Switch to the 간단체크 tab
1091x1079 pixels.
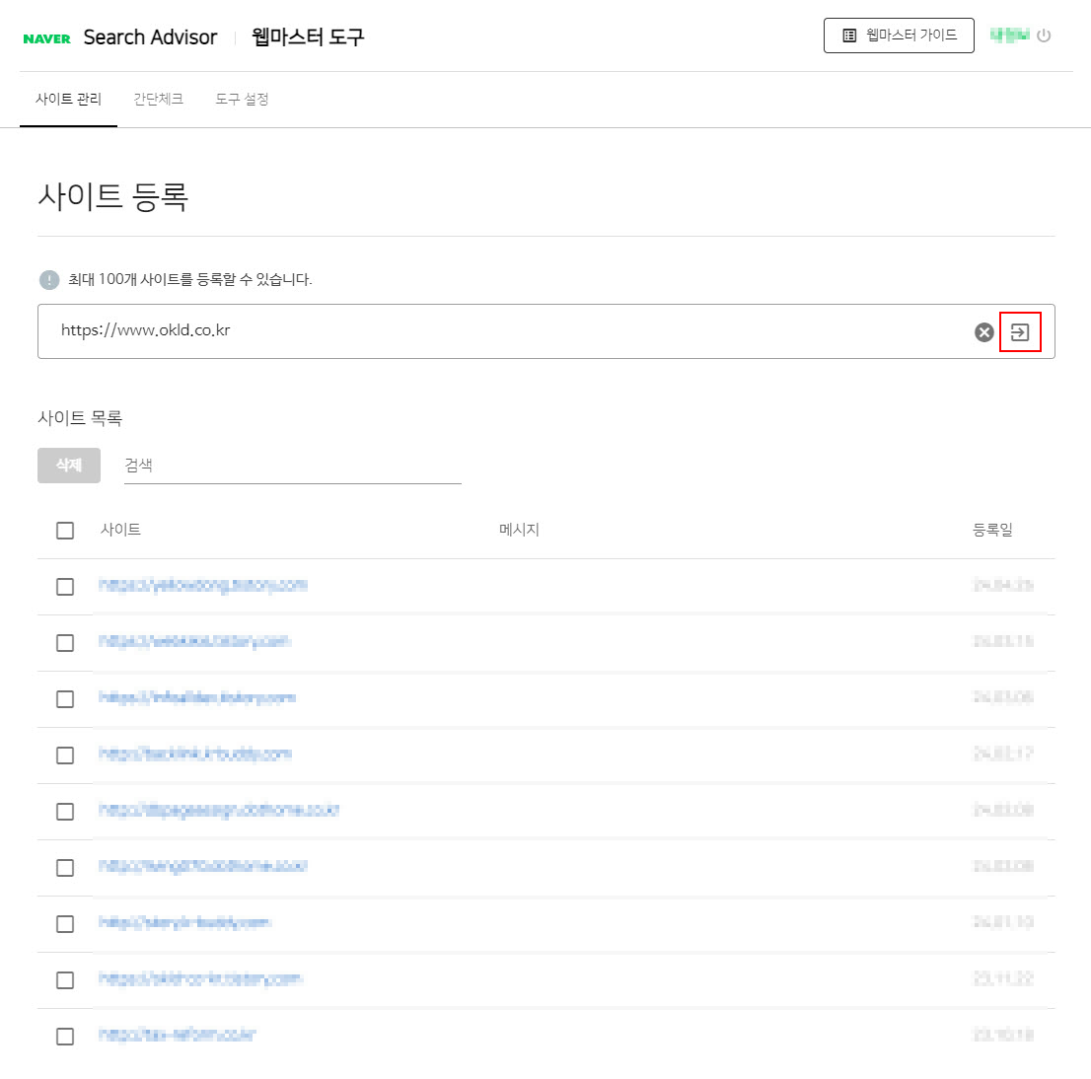pos(158,100)
